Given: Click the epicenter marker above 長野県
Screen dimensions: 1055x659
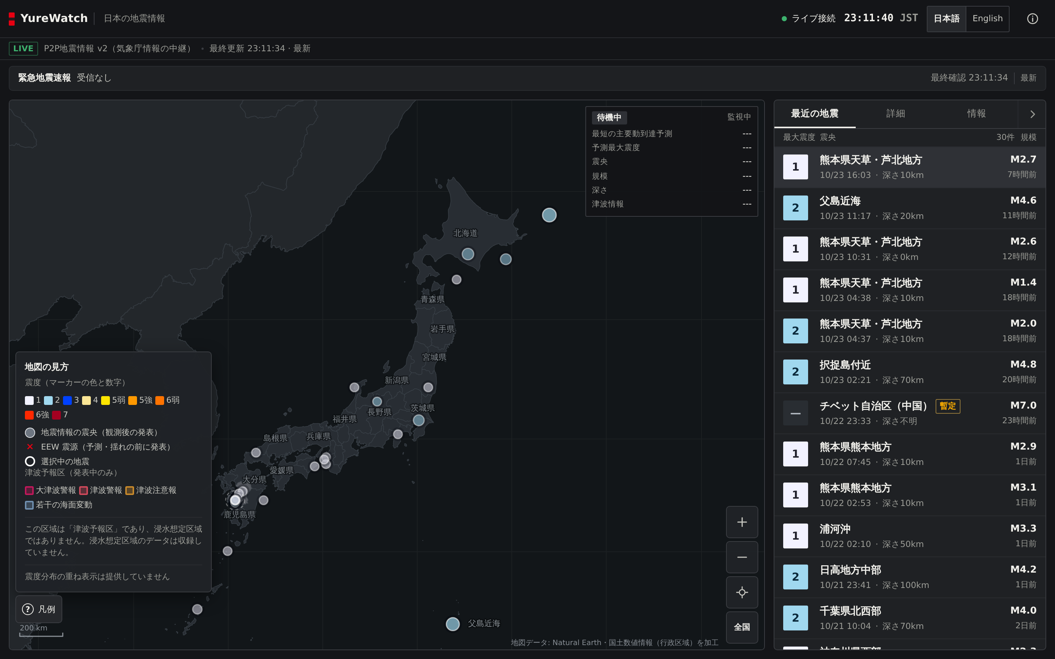Looking at the screenshot, I should (377, 401).
